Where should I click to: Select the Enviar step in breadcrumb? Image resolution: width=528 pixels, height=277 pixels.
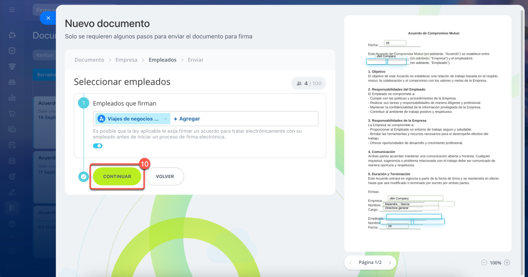(x=196, y=60)
